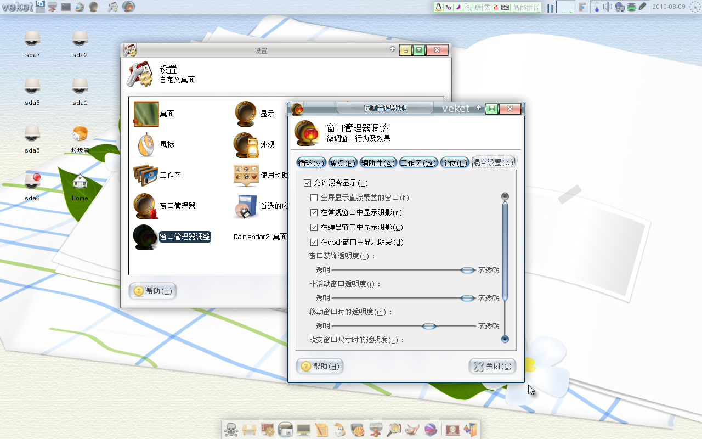The width and height of the screenshot is (702, 439).
Task: Toggle 在弹出窗口中显示阴影 checkbox
Action: click(x=314, y=227)
